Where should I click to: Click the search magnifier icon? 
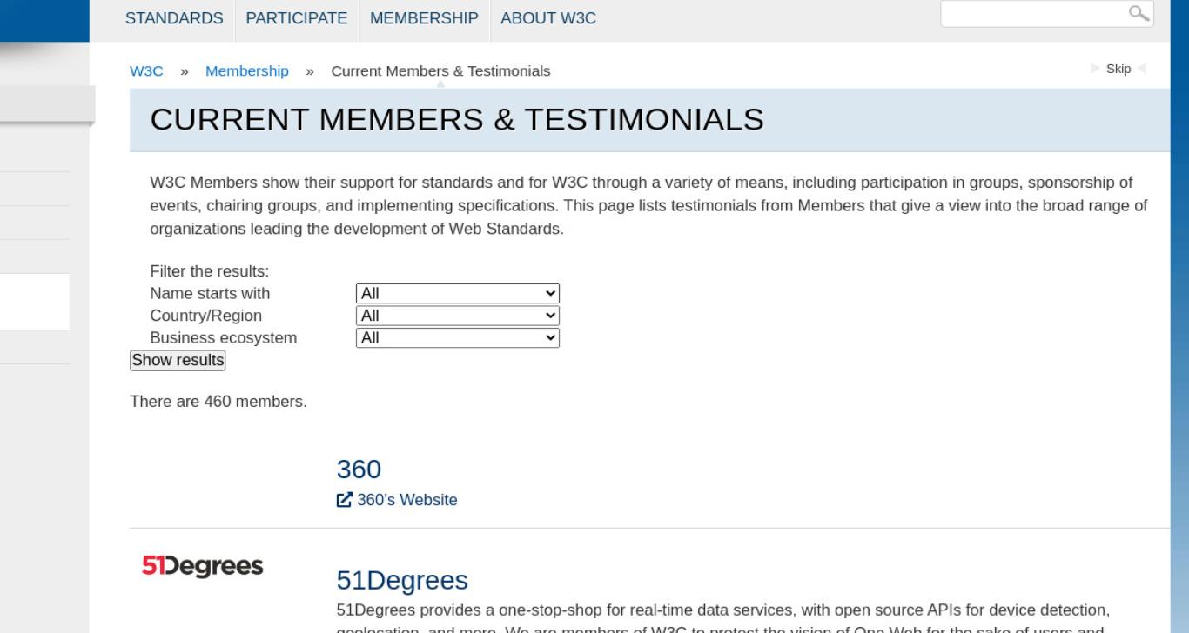tap(1138, 12)
